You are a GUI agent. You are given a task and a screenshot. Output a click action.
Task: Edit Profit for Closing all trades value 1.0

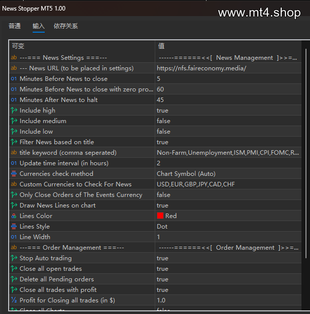click(x=228, y=300)
